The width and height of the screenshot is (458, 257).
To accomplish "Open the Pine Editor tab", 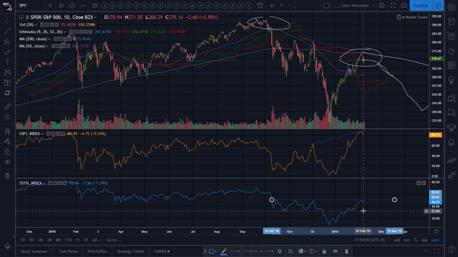I will click(x=97, y=251).
